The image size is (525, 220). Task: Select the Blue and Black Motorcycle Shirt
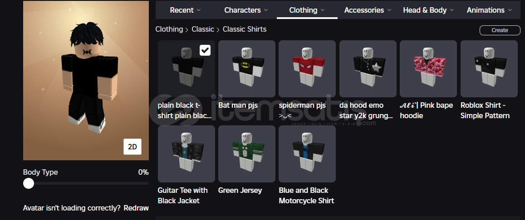[x=307, y=154]
